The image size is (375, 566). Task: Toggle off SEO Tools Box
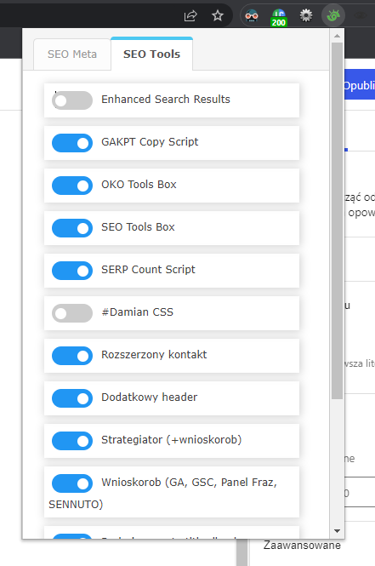[72, 228]
